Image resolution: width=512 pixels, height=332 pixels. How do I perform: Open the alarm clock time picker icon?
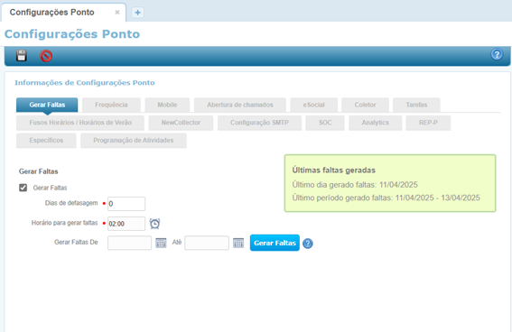pyautogui.click(x=154, y=224)
